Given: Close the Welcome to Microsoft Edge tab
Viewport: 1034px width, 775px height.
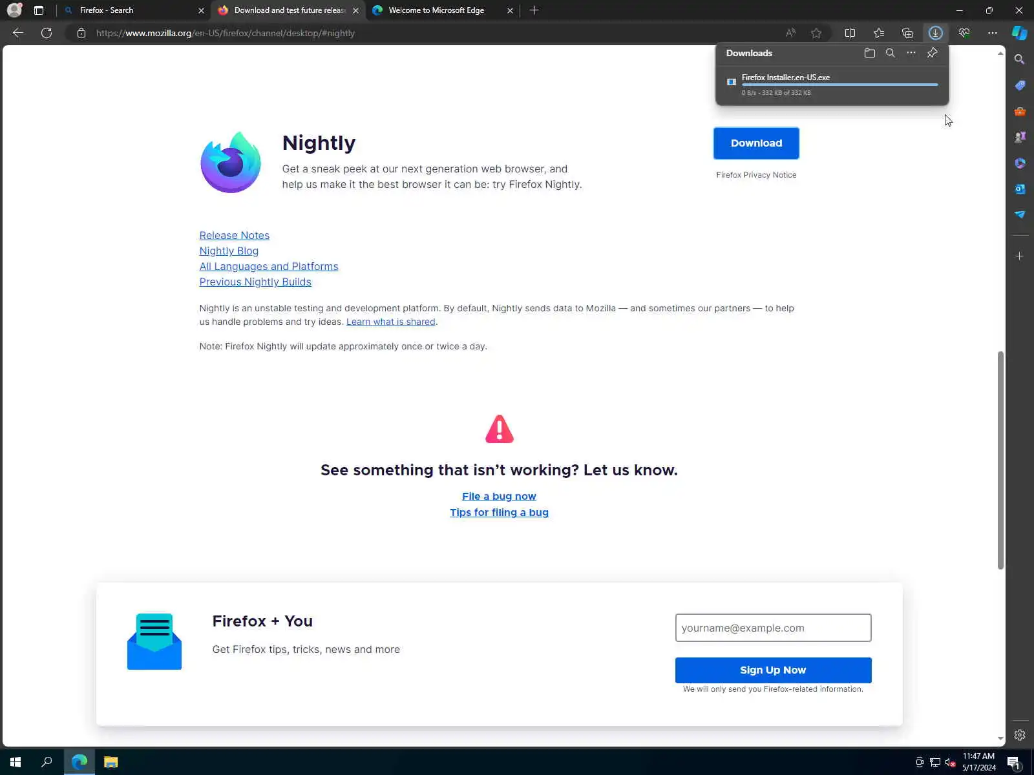Looking at the screenshot, I should tap(510, 10).
